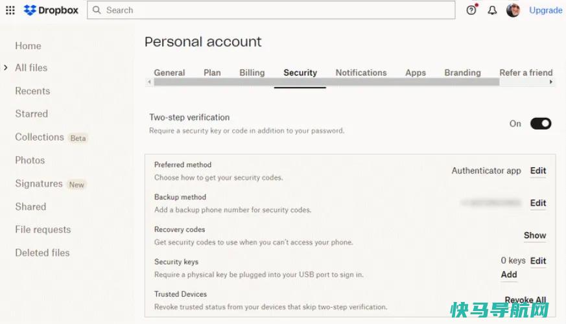Switch to the Billing tab
The image size is (566, 324).
(252, 73)
